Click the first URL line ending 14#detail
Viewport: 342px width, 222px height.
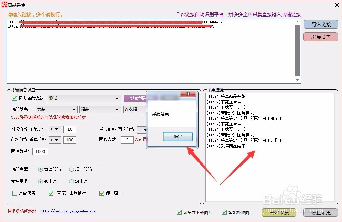click(117, 22)
